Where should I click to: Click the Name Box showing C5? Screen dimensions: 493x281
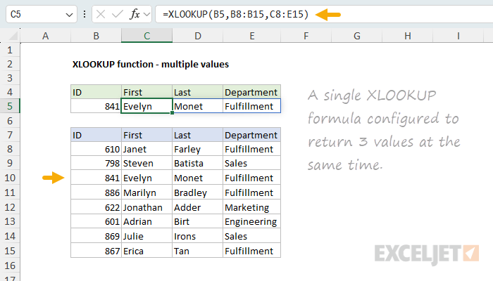click(x=41, y=14)
